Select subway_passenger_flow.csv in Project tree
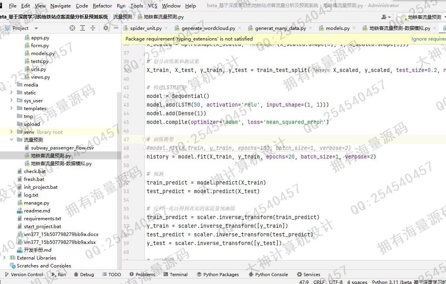 [x=62, y=148]
